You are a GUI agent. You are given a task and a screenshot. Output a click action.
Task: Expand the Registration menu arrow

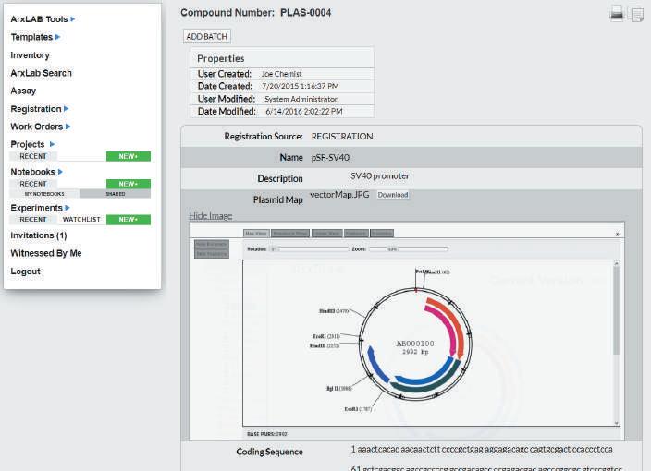coord(66,109)
